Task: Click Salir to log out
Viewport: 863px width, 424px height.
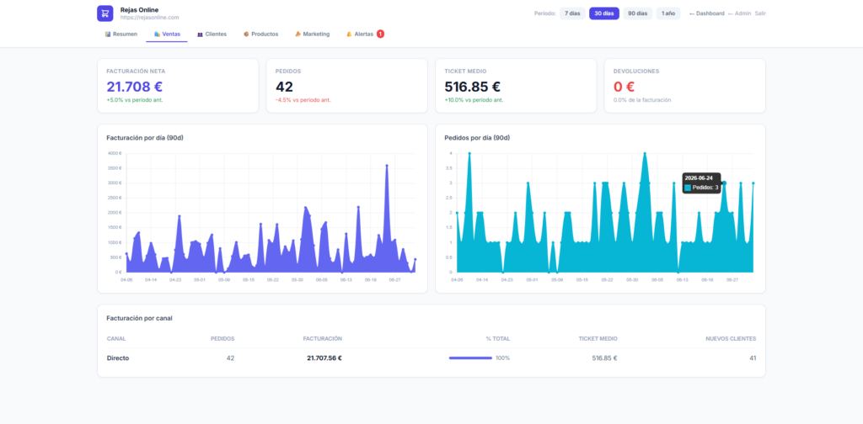Action: (x=760, y=13)
